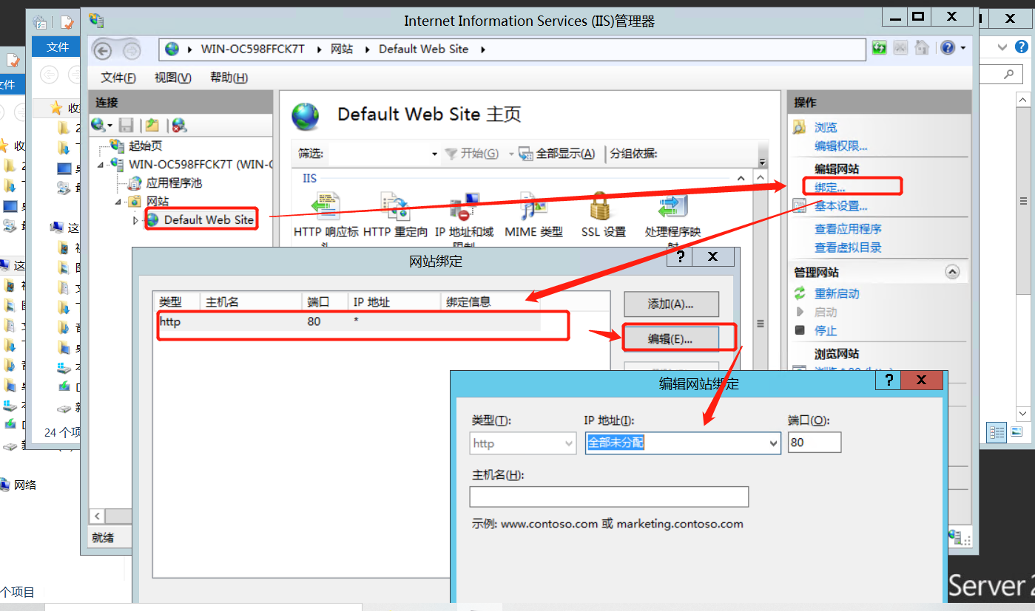Switch Explorer to large icons view
The image size is (1035, 611).
(1017, 431)
